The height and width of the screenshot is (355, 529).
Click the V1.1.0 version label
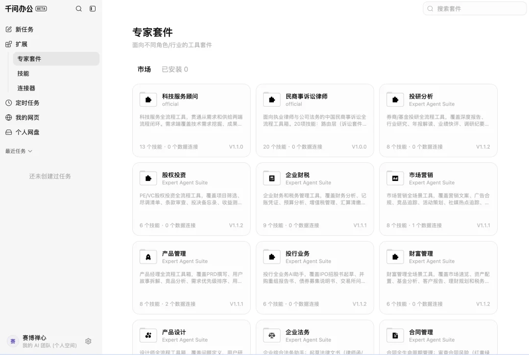(236, 147)
